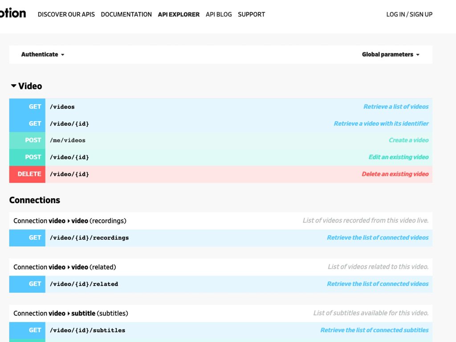
Task: Open recordings 'Retrieve the list of connected videos'
Action: 378,238
